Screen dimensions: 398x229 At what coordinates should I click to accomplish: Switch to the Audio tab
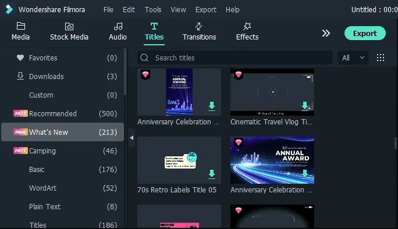tap(118, 31)
